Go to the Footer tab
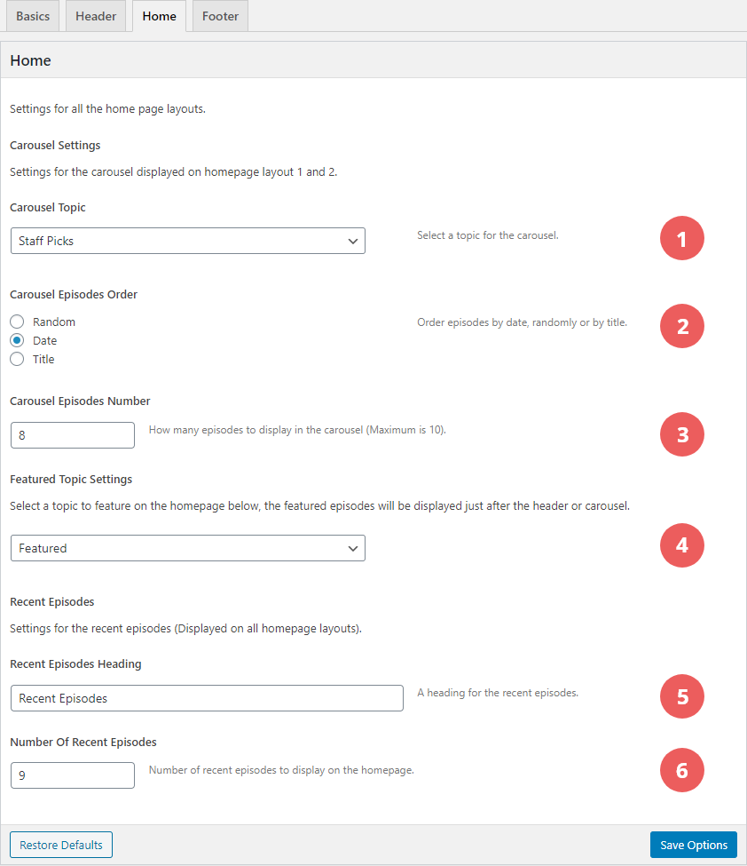The width and height of the screenshot is (747, 866). 220,16
